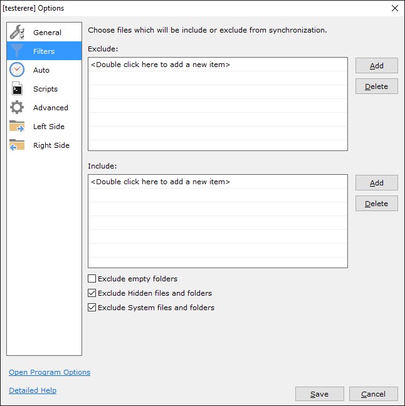Click Delete button beside Include list
The width and height of the screenshot is (405, 406).
376,204
